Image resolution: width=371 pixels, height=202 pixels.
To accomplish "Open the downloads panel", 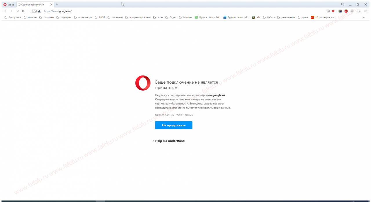I will pos(359,11).
